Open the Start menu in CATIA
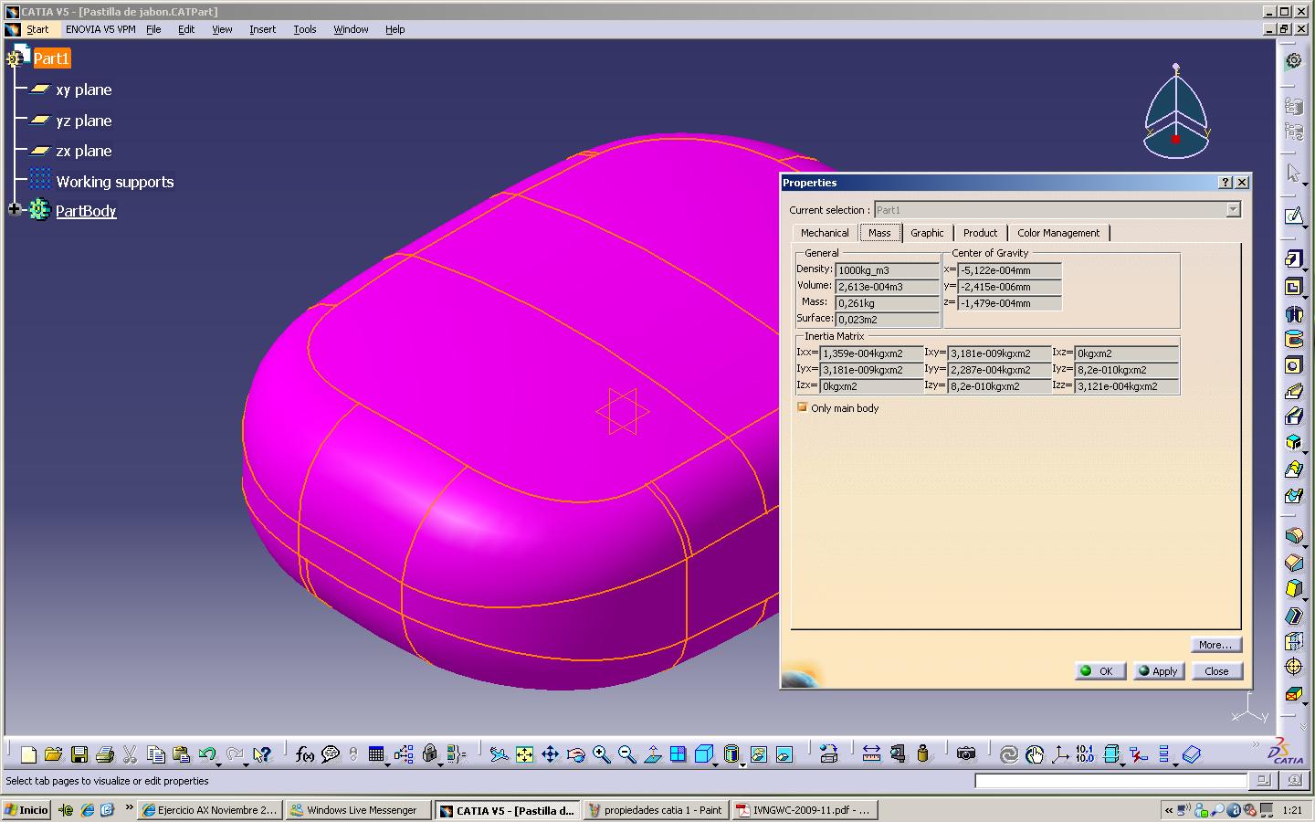This screenshot has width=1315, height=822. tap(37, 29)
